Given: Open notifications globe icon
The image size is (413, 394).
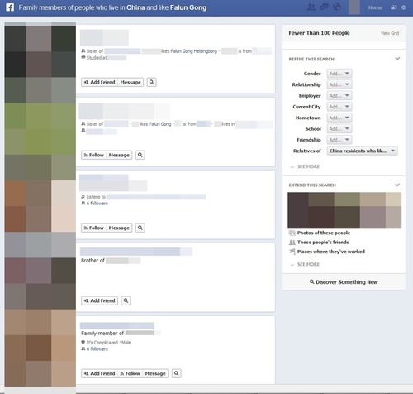Looking at the screenshot, I should (337, 7).
